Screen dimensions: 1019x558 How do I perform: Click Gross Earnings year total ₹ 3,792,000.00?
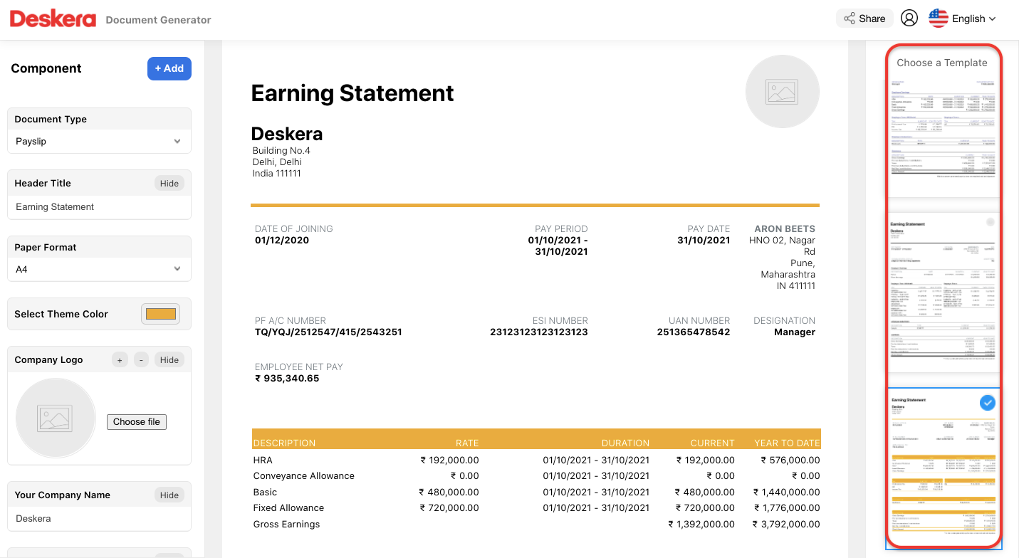[x=786, y=525]
